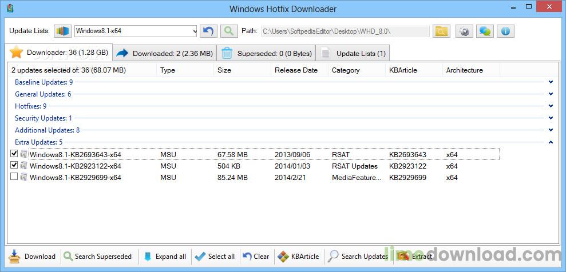Expand the General Updates group chevron
Viewport: 566px width, 272px height.
coord(551,94)
